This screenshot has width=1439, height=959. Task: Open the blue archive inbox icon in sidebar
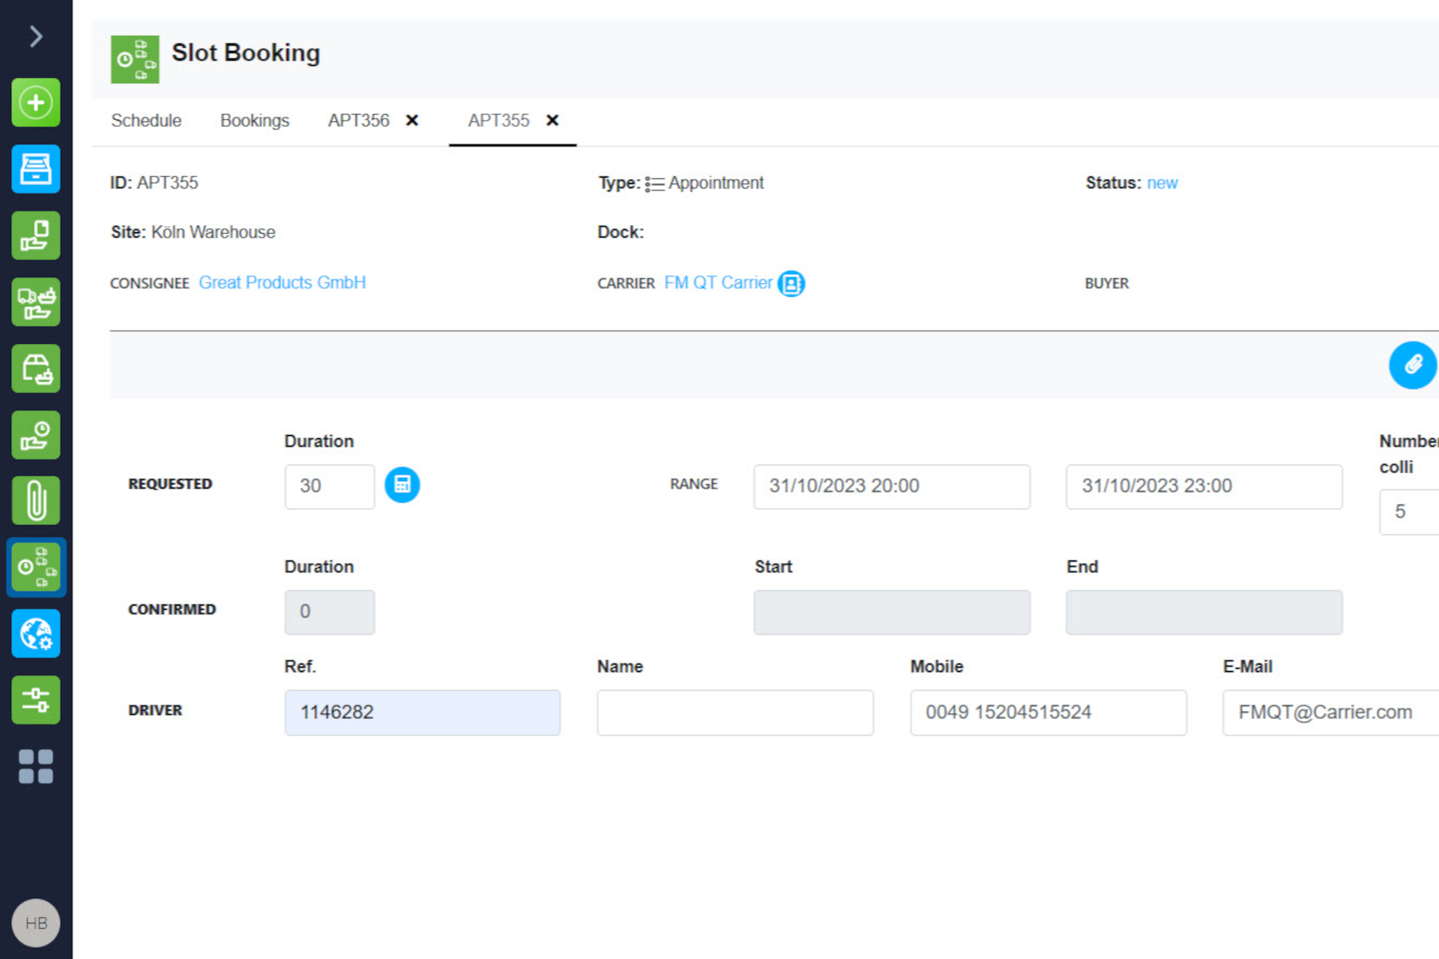(35, 169)
